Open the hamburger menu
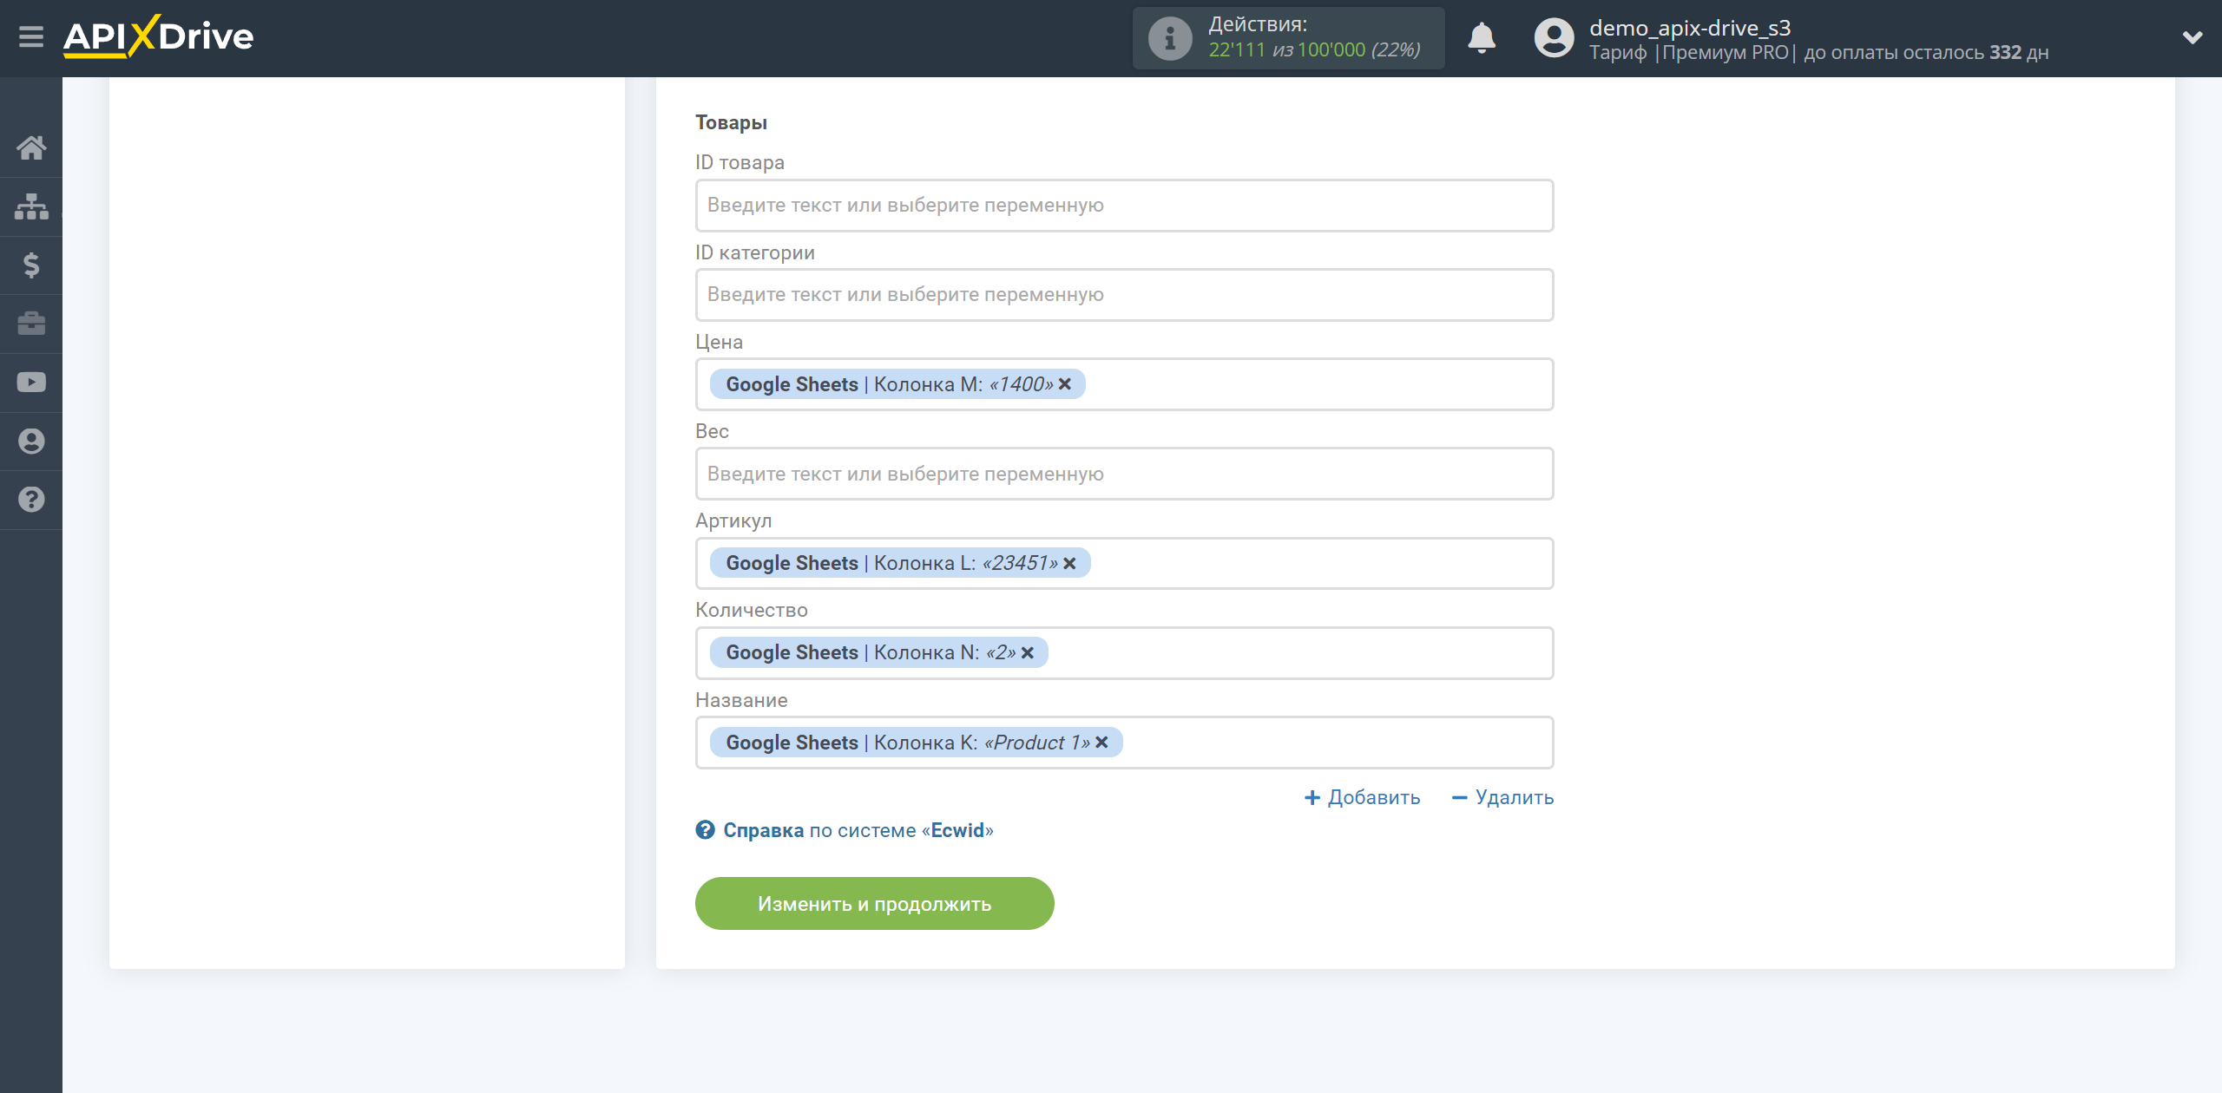This screenshot has width=2222, height=1093. [31, 37]
